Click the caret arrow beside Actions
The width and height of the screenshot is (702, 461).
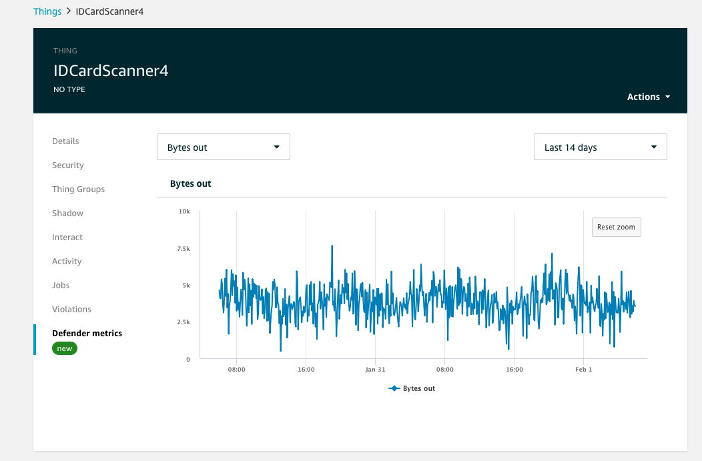tap(667, 97)
